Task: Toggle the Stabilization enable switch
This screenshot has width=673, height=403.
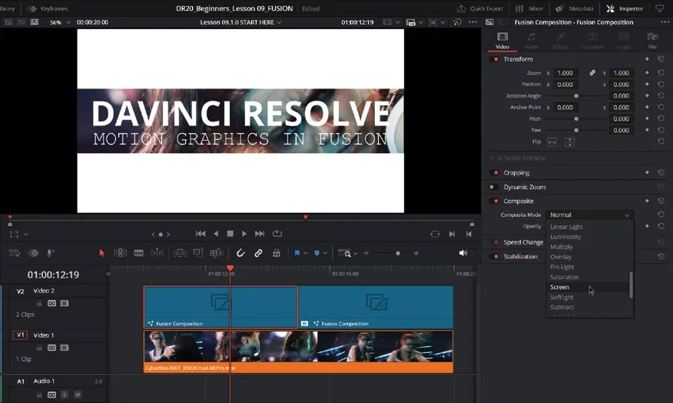Action: click(494, 257)
